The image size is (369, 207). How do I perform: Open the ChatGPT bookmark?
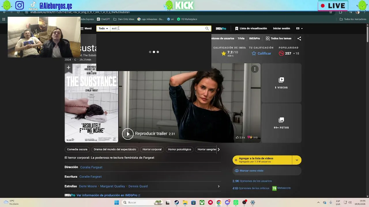[103, 19]
